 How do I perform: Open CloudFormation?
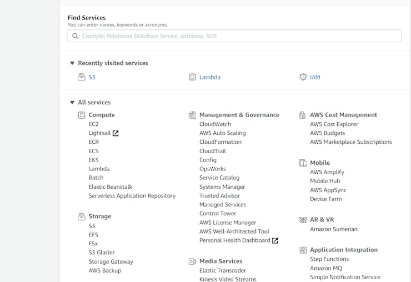(x=220, y=142)
